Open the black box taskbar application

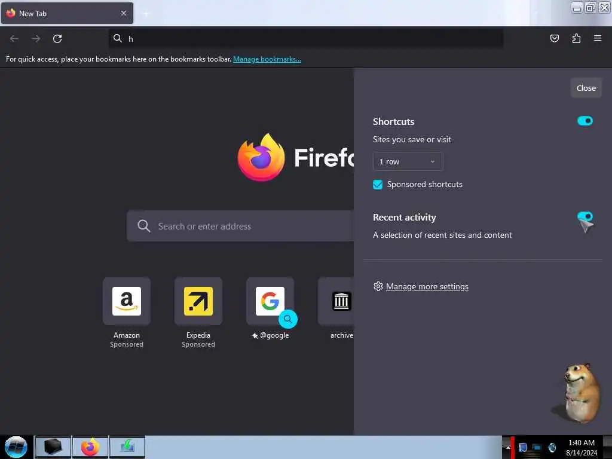click(x=53, y=447)
